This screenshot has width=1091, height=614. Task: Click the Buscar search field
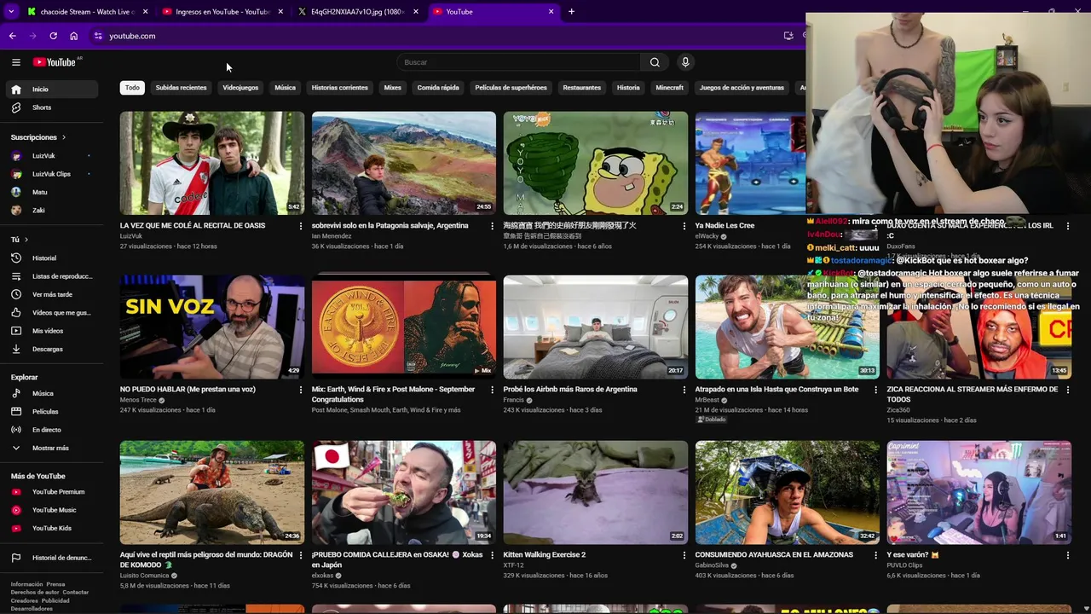518,62
